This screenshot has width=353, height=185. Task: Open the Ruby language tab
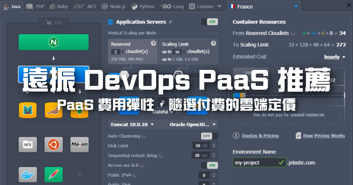[x=59, y=7]
